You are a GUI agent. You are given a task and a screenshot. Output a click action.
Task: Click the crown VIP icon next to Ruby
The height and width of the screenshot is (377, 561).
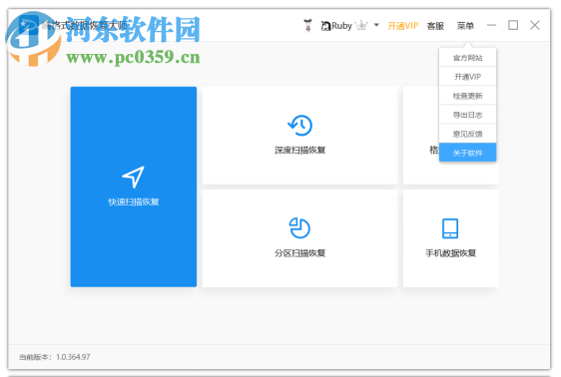click(362, 25)
